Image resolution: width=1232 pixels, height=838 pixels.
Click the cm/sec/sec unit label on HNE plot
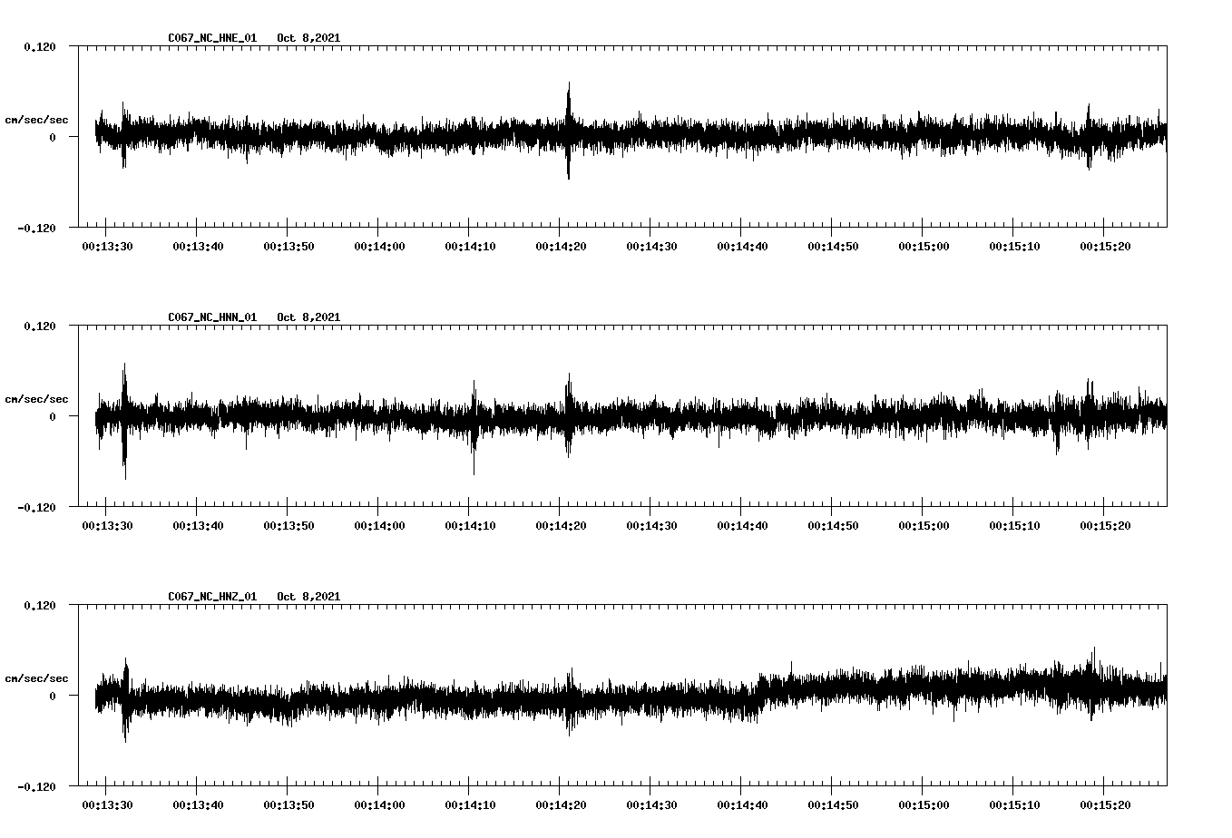[36, 120]
